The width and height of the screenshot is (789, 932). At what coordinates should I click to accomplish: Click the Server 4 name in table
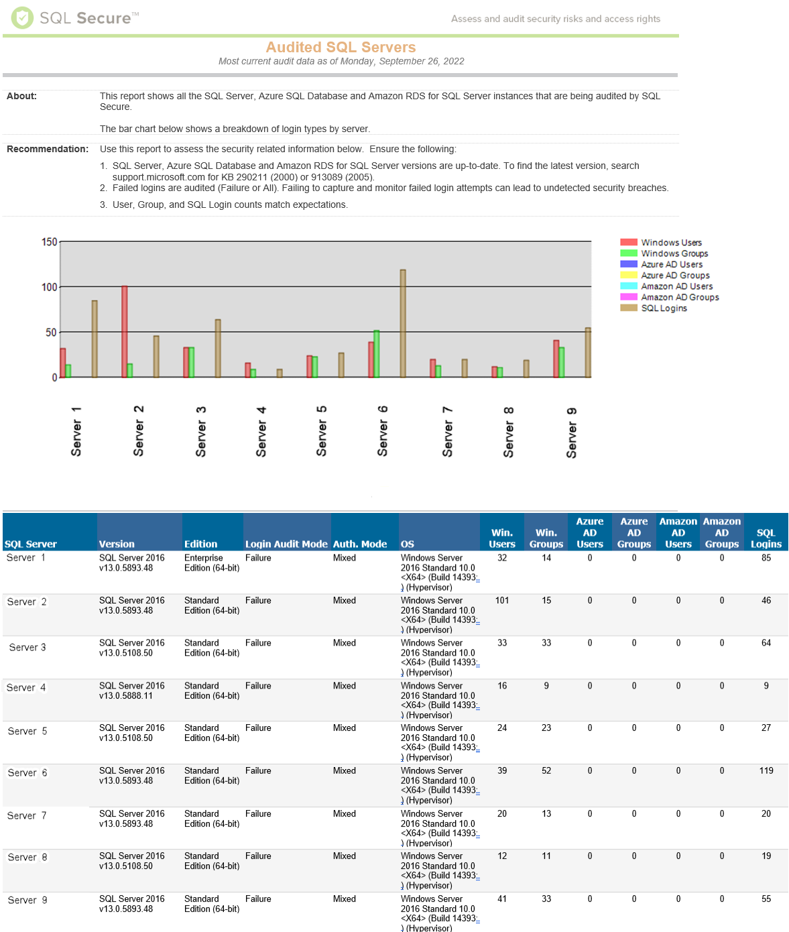click(26, 688)
